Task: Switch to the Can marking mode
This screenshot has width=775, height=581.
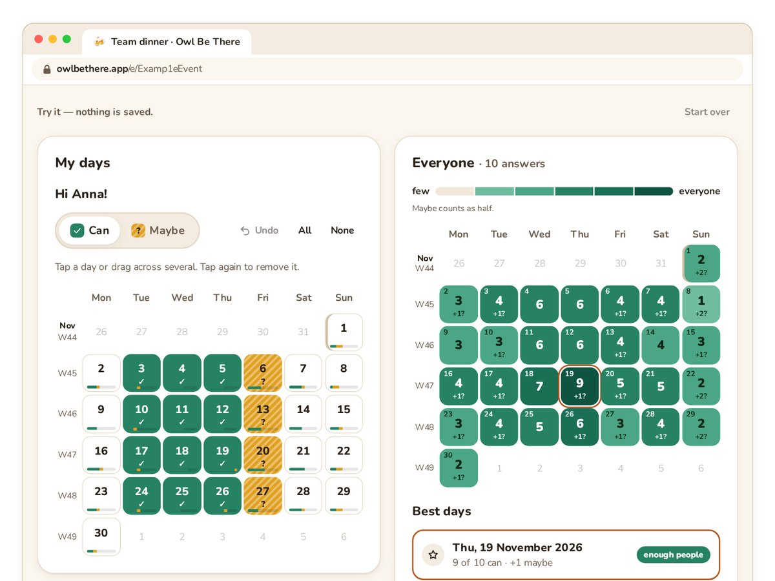Action: tap(90, 230)
